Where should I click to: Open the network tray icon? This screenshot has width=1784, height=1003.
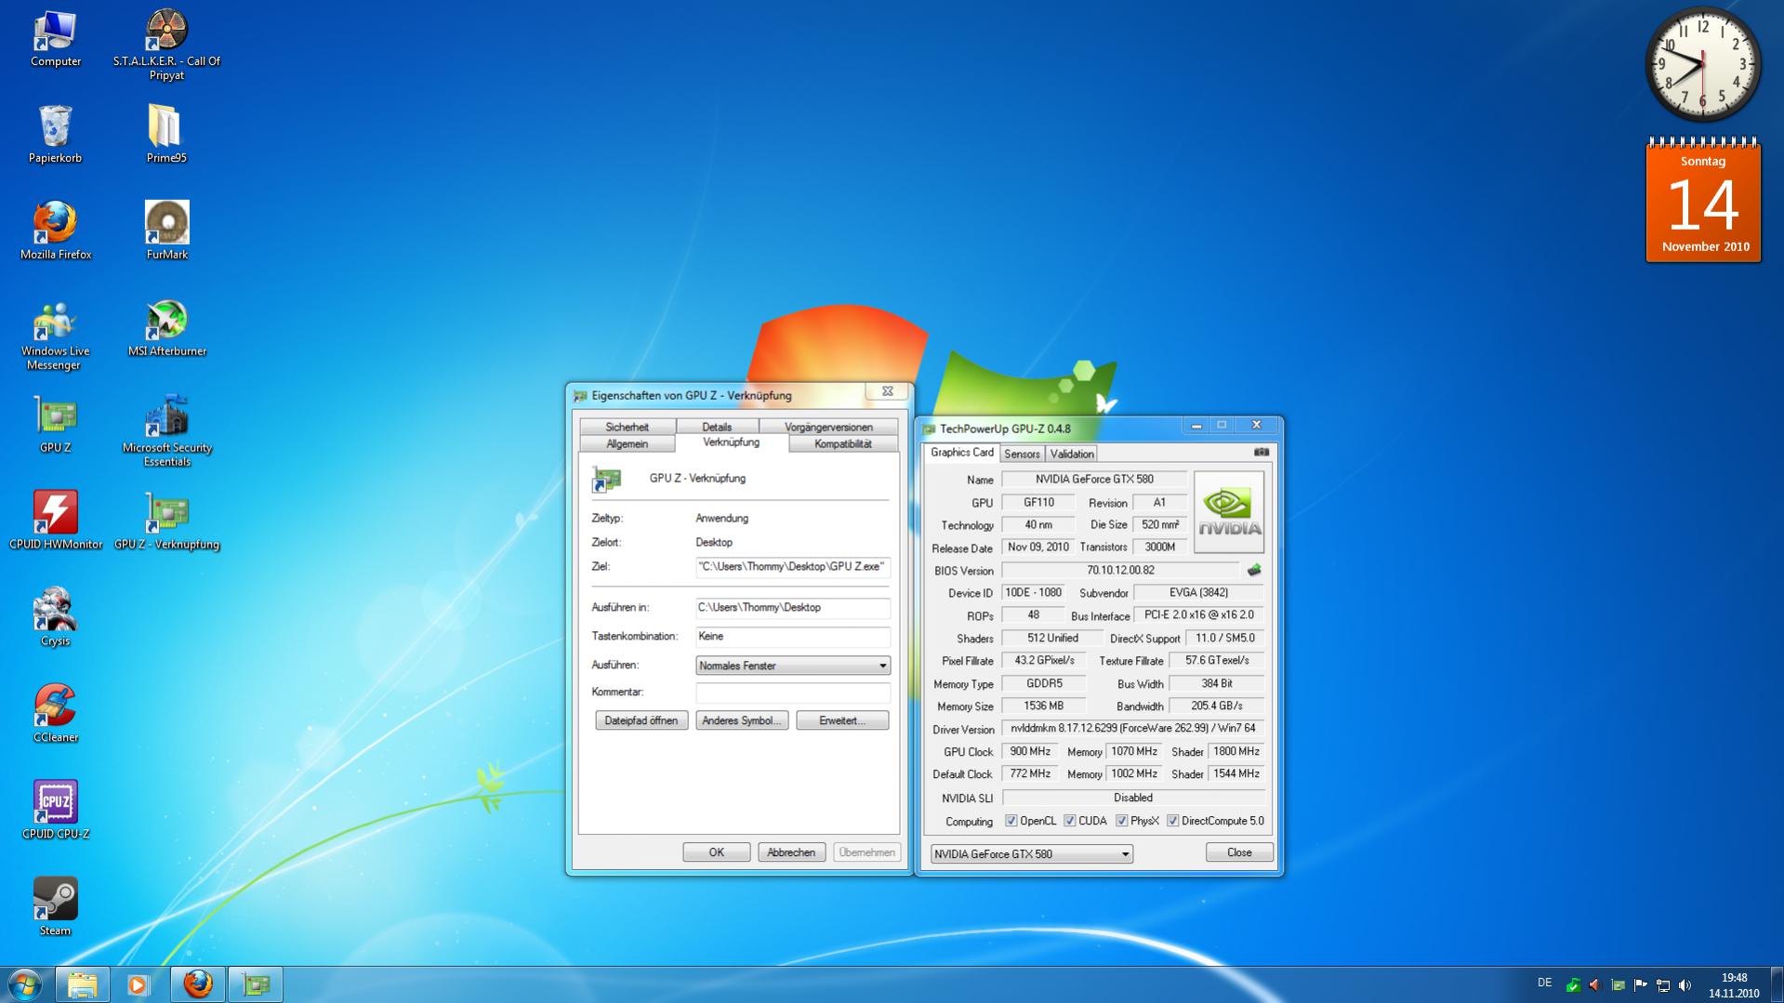coord(1662,985)
